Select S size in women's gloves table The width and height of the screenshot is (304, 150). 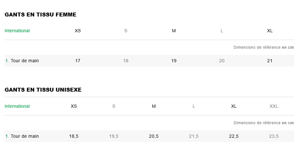click(126, 31)
